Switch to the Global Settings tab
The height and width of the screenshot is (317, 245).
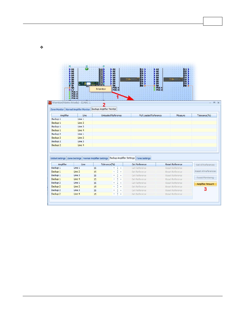[58, 158]
